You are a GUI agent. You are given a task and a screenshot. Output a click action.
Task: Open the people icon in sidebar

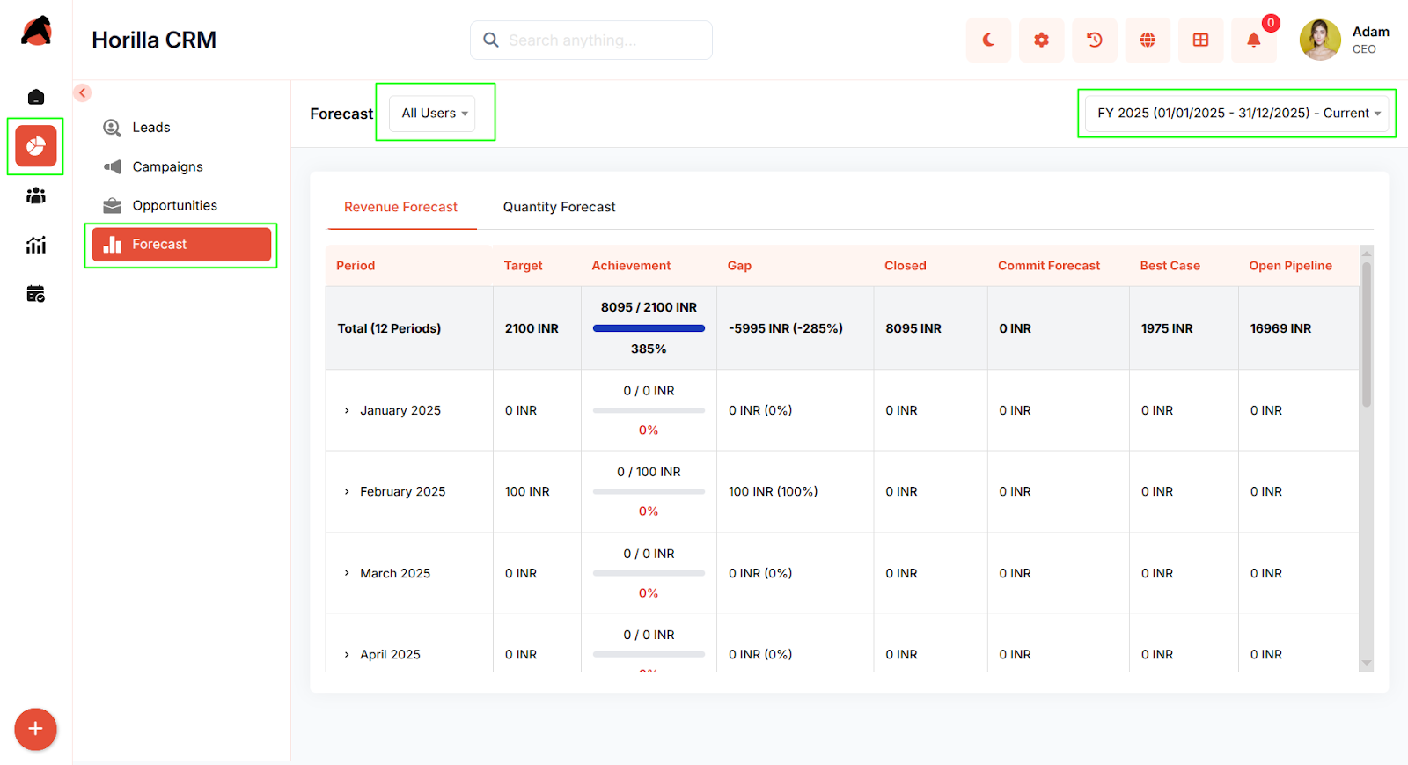tap(36, 195)
